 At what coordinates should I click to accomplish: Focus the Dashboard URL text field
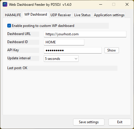pos(85,34)
